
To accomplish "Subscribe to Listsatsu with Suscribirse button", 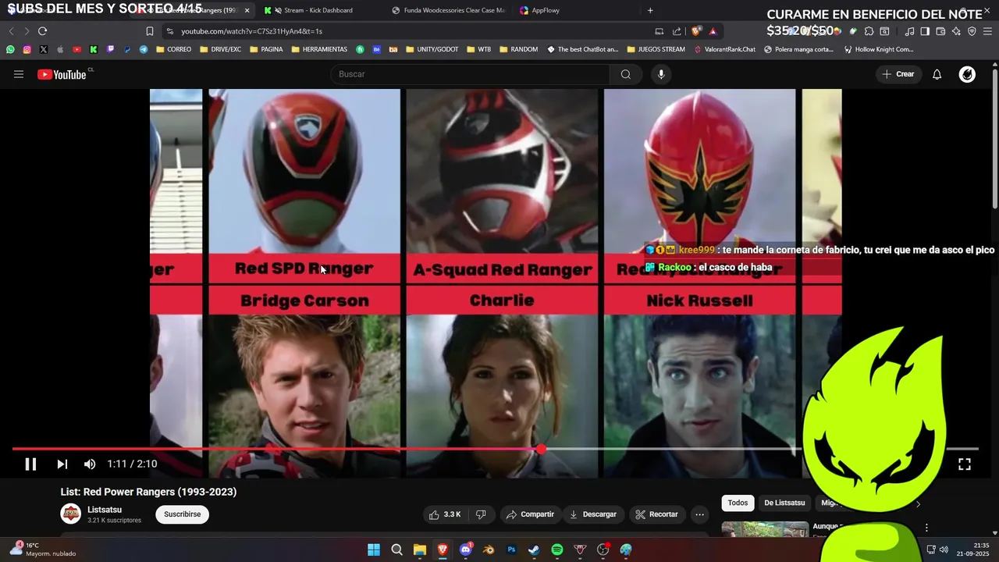I will 183,514.
